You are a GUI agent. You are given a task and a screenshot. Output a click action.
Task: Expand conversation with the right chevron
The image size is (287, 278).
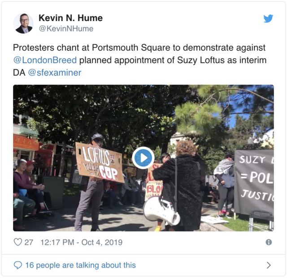pyautogui.click(x=269, y=265)
